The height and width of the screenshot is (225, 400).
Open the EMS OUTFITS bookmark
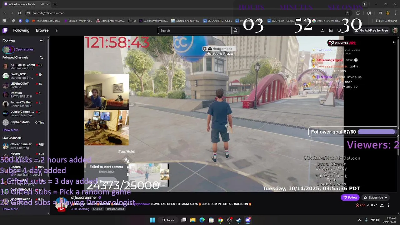(x=217, y=21)
